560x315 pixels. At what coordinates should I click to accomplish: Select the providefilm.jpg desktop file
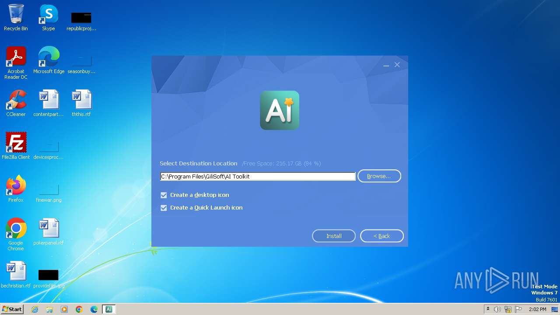coord(49,278)
